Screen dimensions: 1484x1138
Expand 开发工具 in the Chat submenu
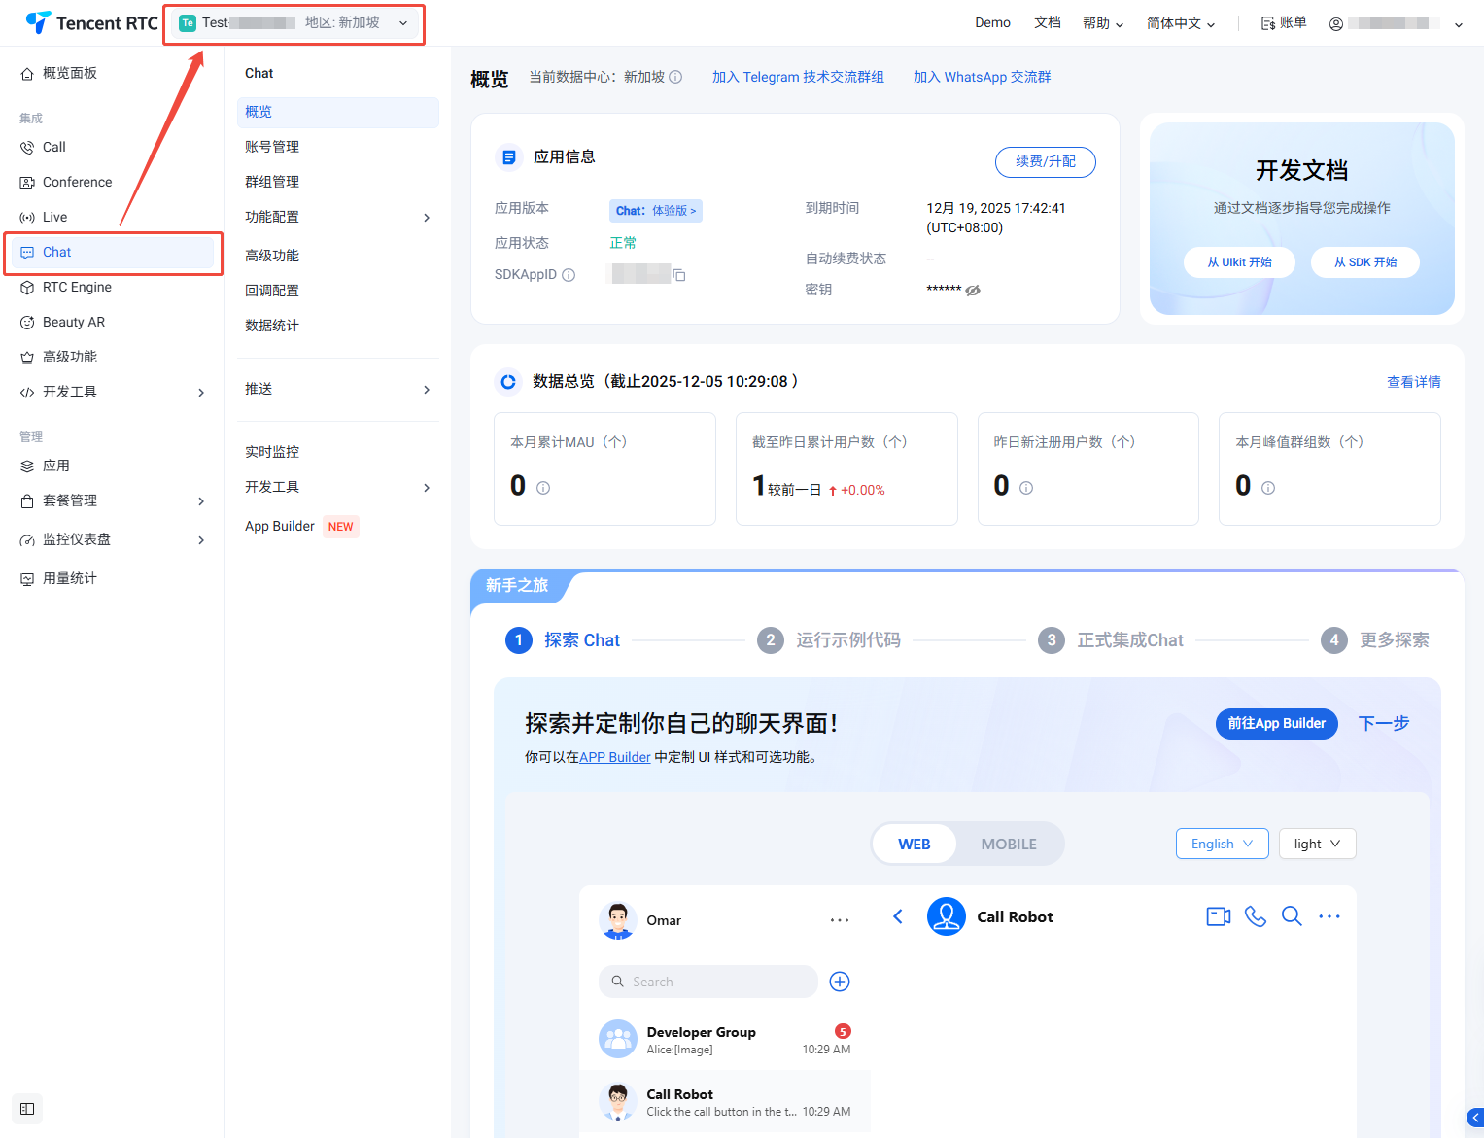tap(338, 487)
